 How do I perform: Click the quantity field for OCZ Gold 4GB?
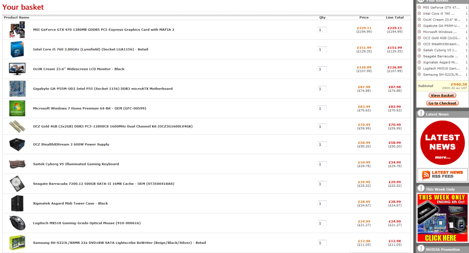point(322,126)
